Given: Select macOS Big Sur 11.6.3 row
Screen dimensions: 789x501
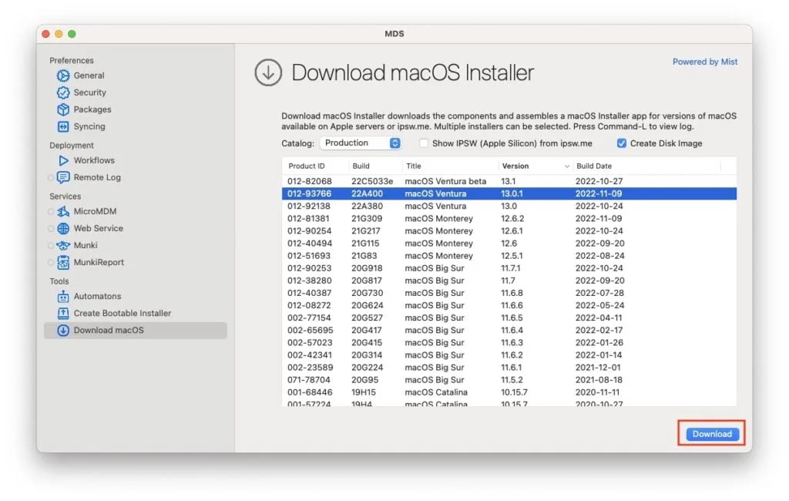Looking at the screenshot, I should click(x=509, y=343).
